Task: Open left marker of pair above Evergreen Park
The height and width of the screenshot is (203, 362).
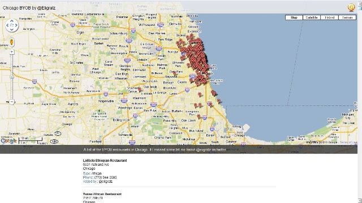Action: [196, 105]
